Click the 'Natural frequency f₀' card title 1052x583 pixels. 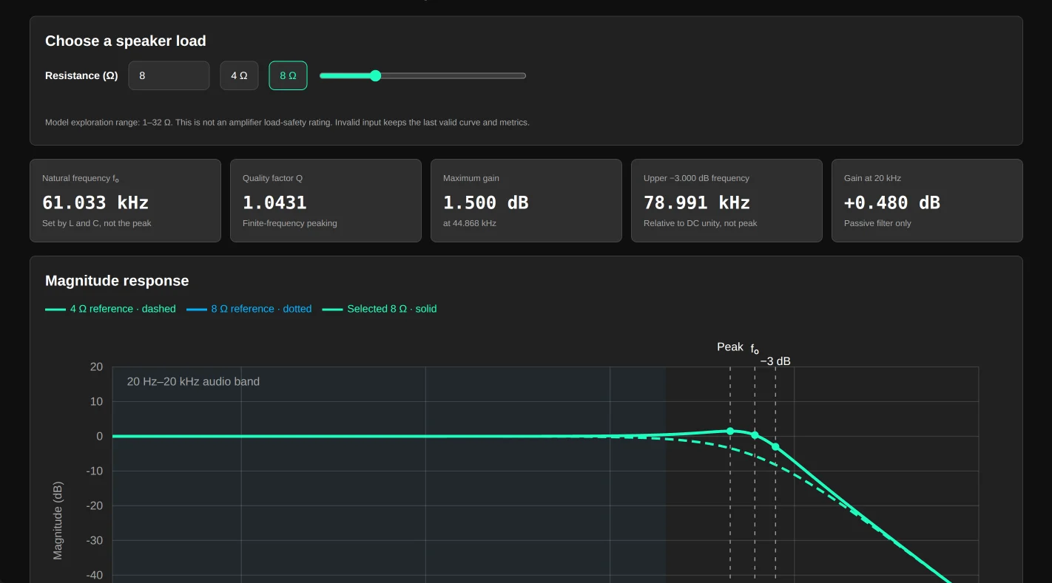tap(81, 178)
